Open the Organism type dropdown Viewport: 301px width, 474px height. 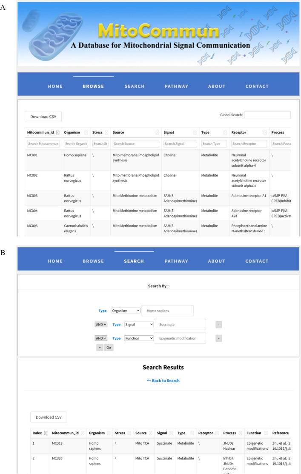pyautogui.click(x=126, y=311)
